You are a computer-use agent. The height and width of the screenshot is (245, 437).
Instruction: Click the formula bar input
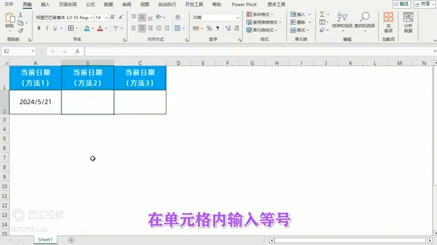click(x=259, y=51)
